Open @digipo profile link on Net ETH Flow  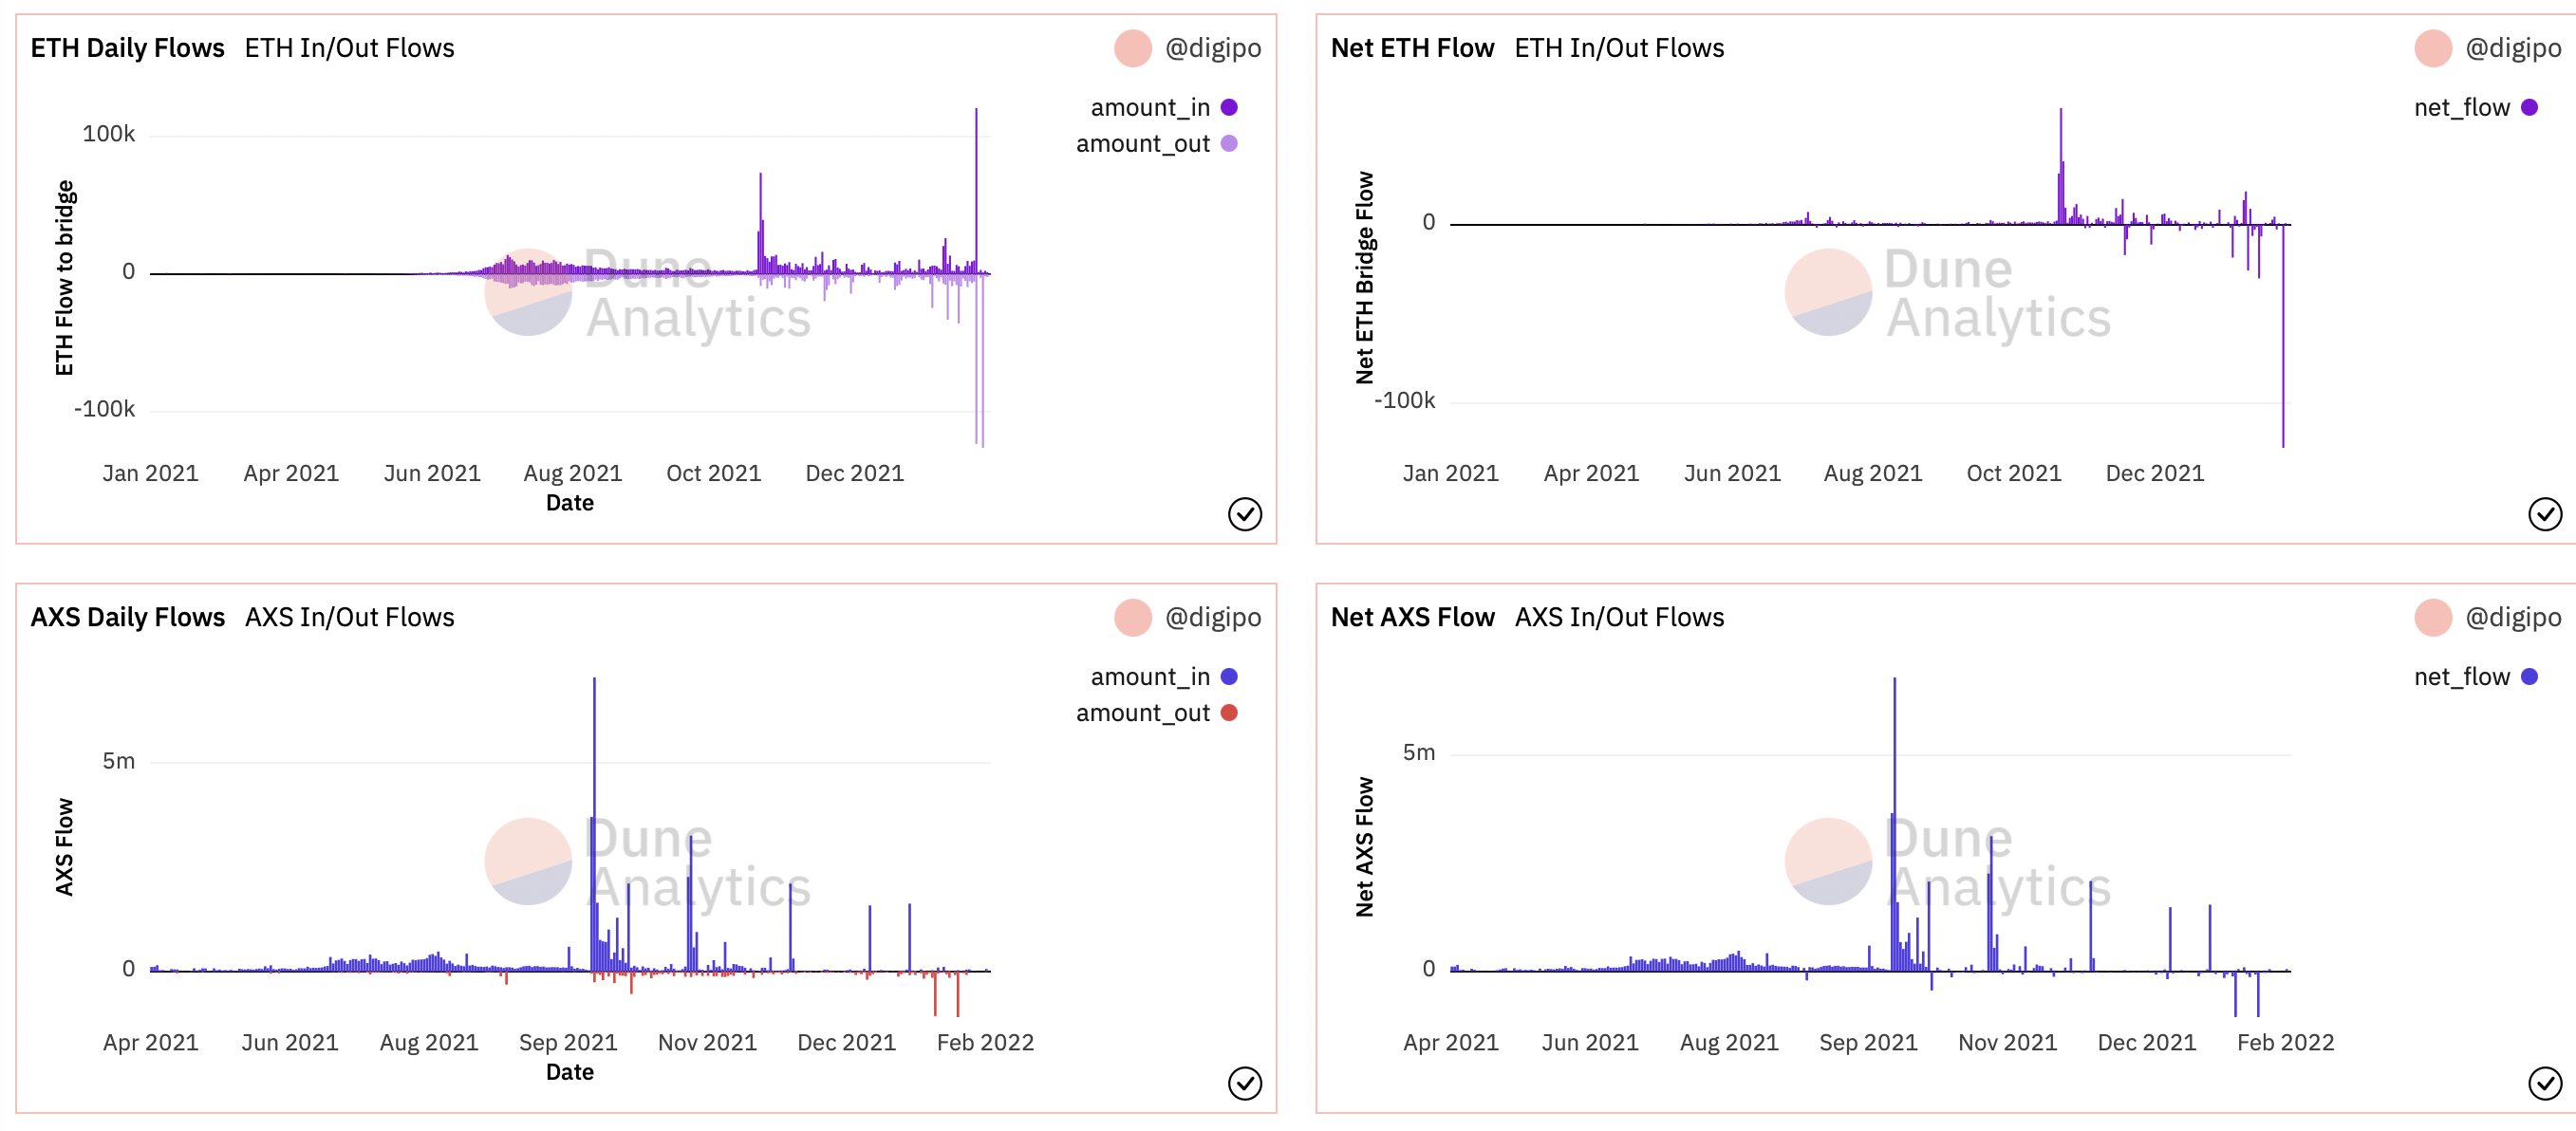click(2513, 48)
